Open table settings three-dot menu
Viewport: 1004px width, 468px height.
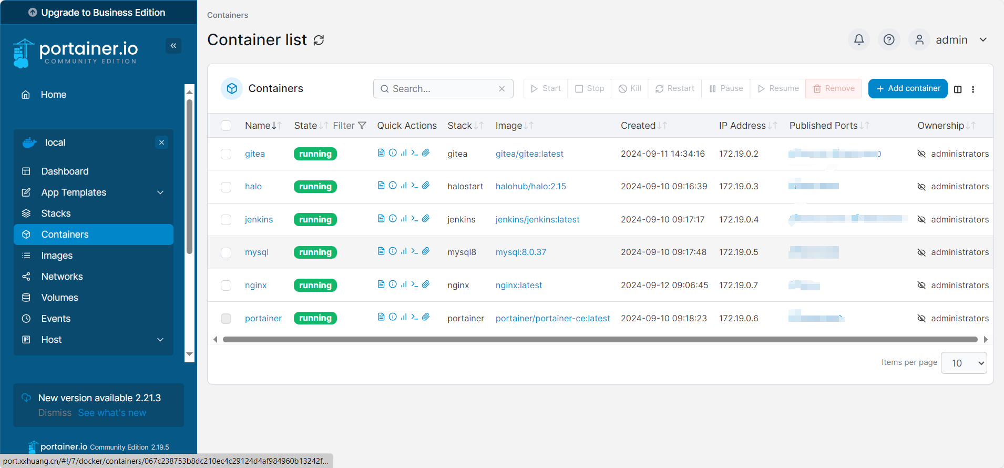[x=973, y=89]
